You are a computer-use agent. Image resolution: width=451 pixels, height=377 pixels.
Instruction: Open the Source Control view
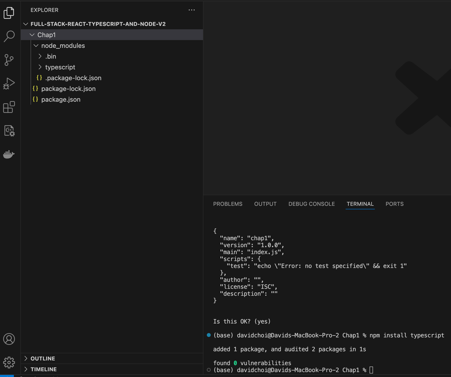pos(9,60)
